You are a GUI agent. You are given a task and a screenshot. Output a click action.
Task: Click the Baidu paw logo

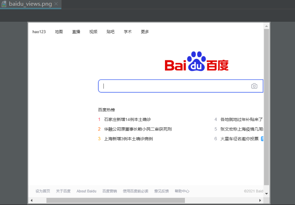(x=197, y=61)
